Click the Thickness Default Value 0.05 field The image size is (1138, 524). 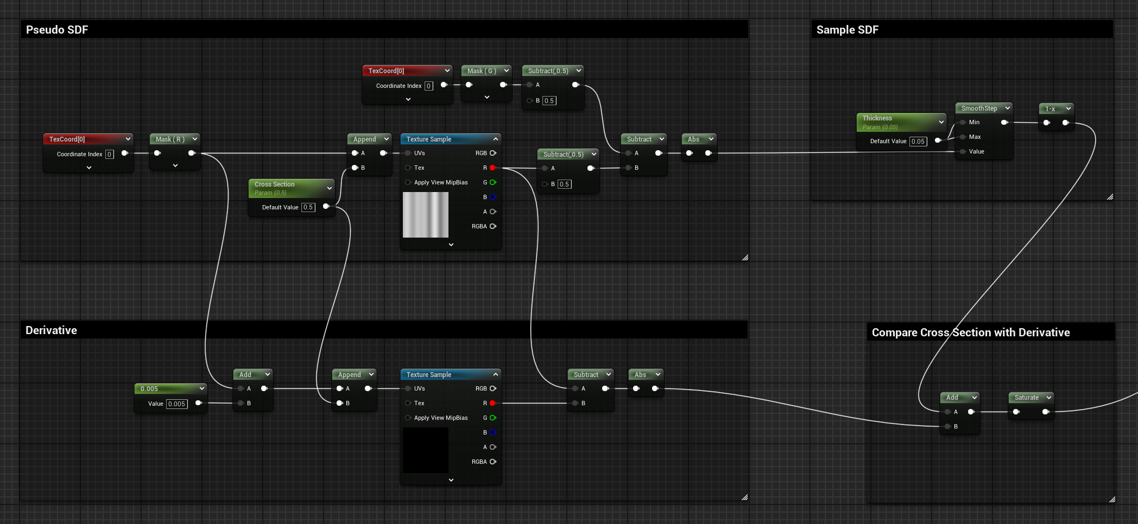point(918,141)
